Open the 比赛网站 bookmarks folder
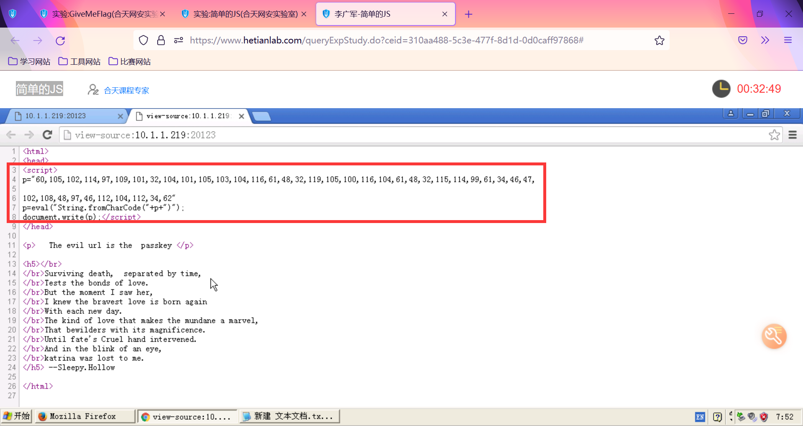Viewport: 803px width, 426px height. (x=130, y=61)
